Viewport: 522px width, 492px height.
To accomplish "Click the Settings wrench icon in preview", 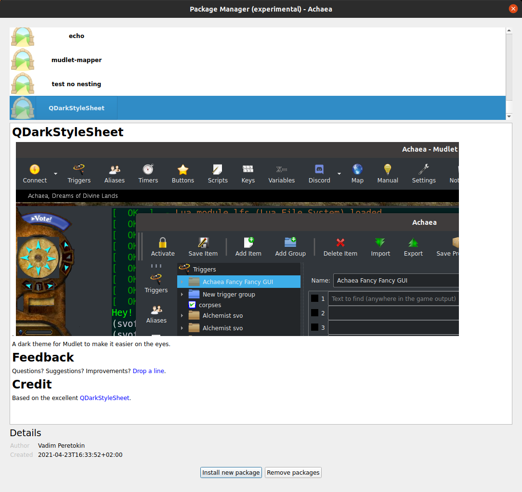I will click(424, 169).
